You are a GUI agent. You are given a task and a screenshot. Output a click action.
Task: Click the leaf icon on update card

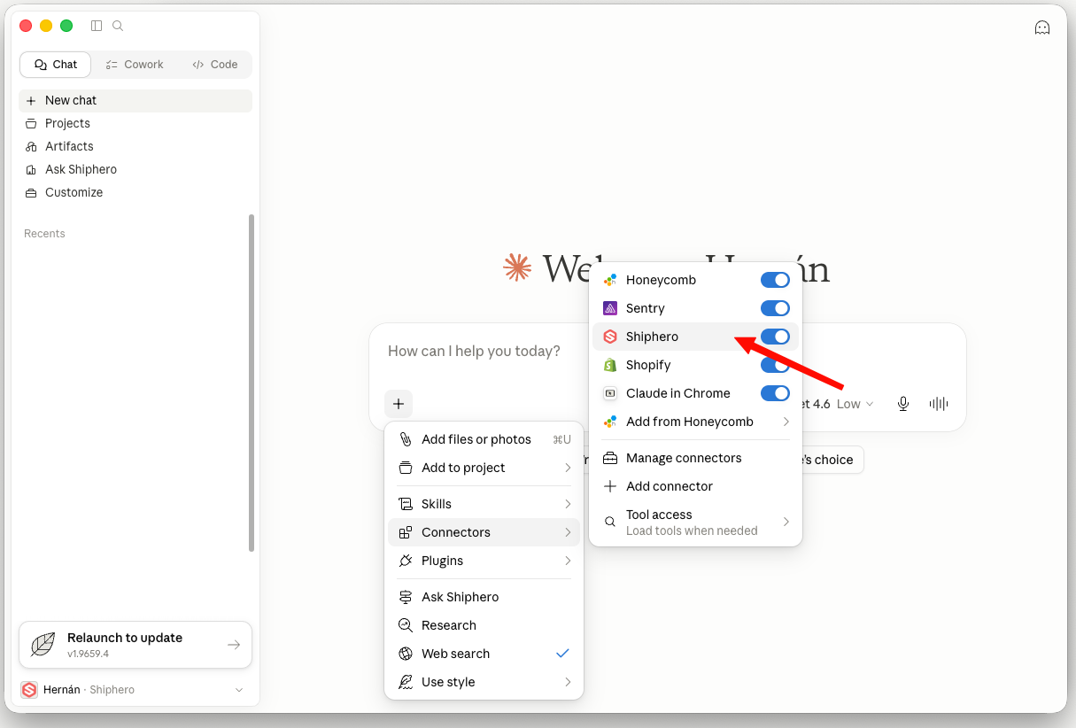click(43, 645)
